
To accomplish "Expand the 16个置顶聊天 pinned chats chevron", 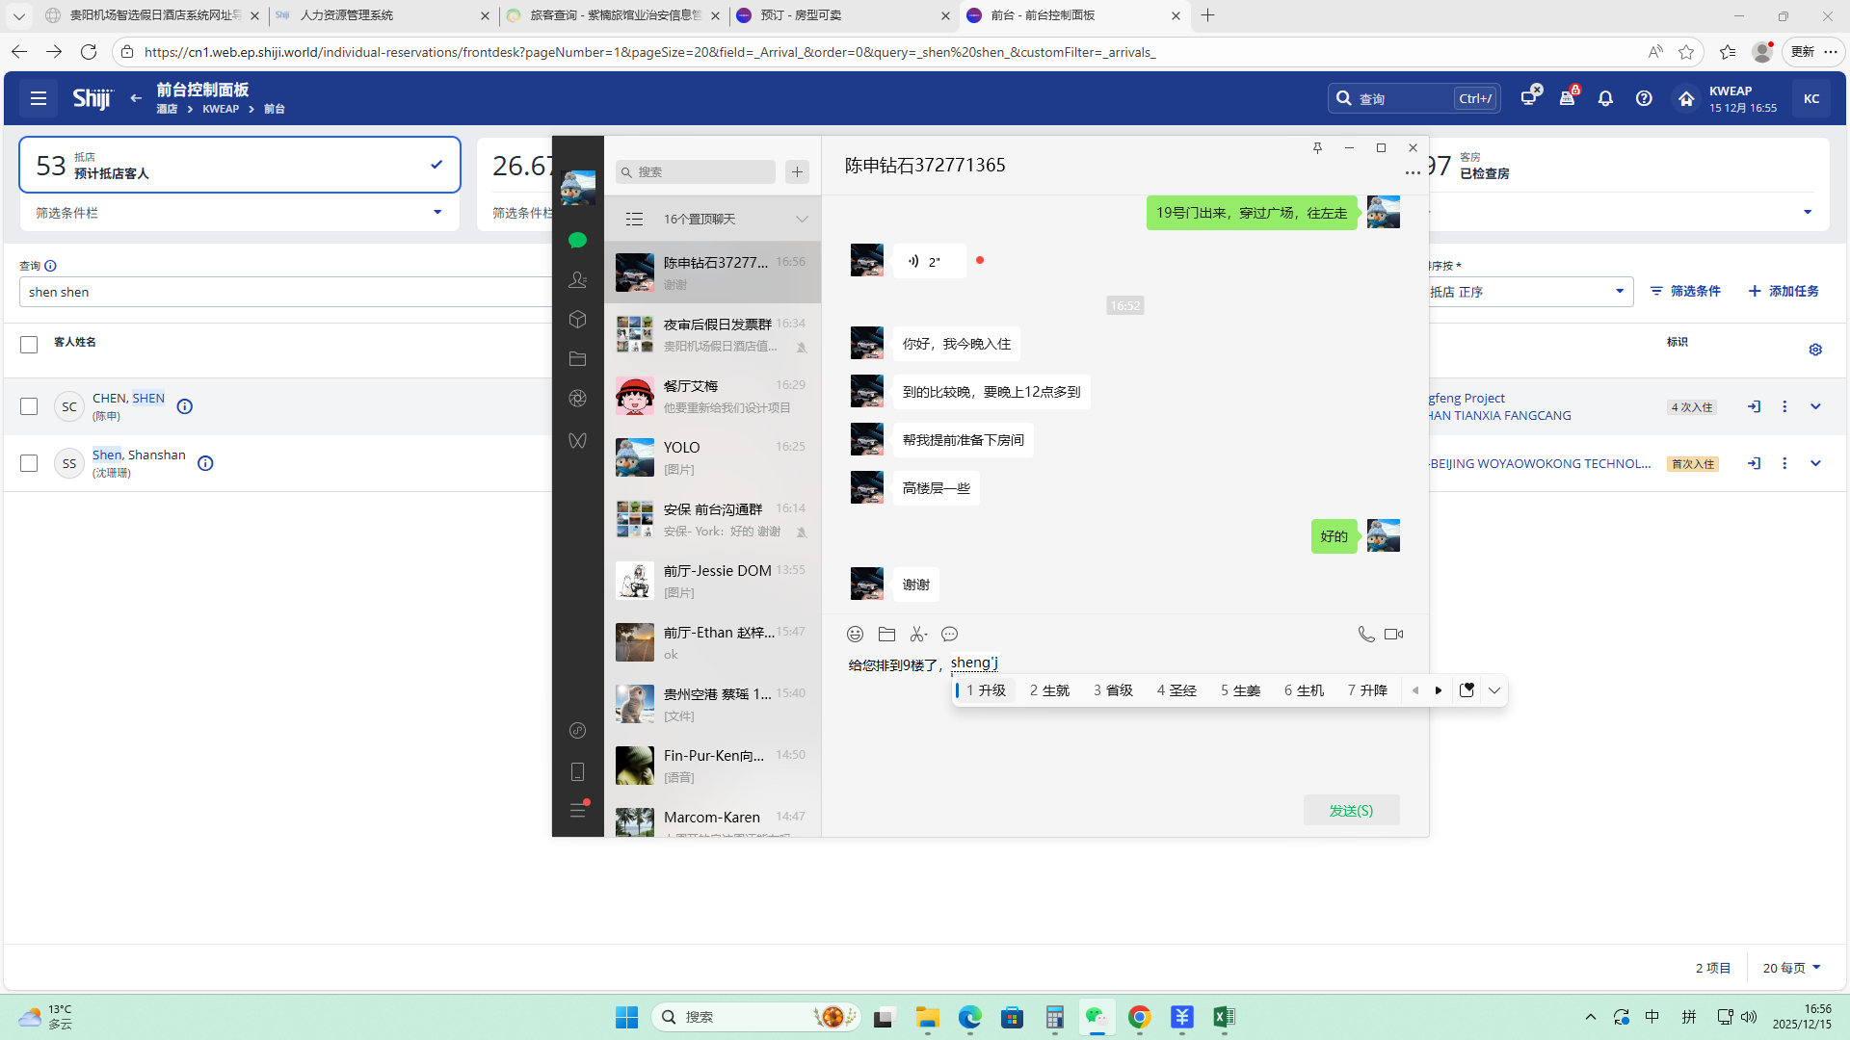I will coord(802,220).
